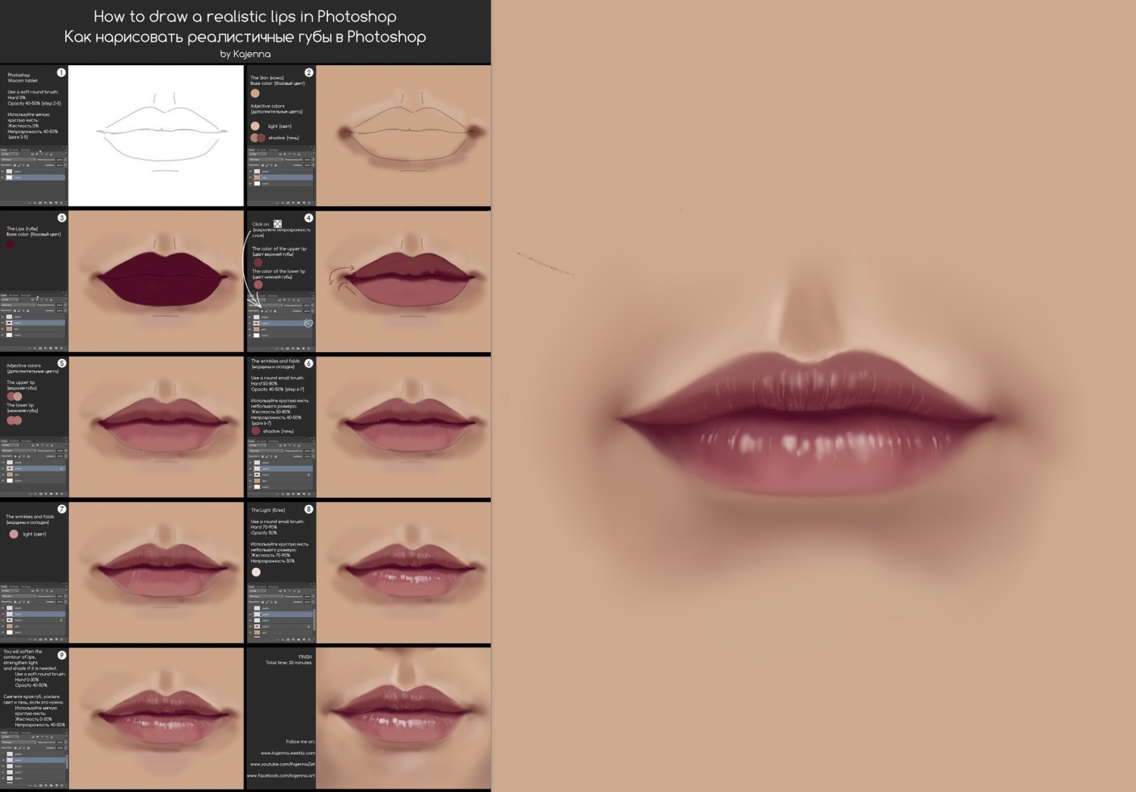Toggle eye icon of bottom layer in step 1
Image resolution: width=1136 pixels, height=792 pixels.
2,177
